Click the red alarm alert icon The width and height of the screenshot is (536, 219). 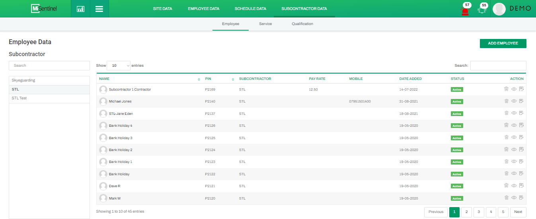click(465, 10)
